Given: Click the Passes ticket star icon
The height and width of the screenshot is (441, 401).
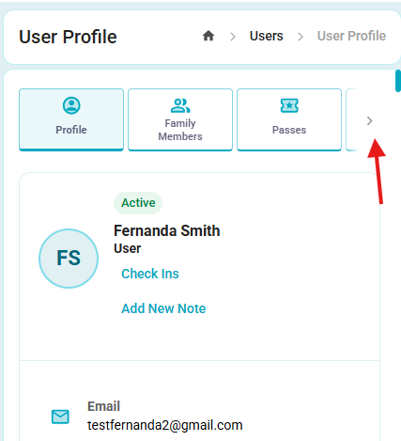Looking at the screenshot, I should coord(289,105).
